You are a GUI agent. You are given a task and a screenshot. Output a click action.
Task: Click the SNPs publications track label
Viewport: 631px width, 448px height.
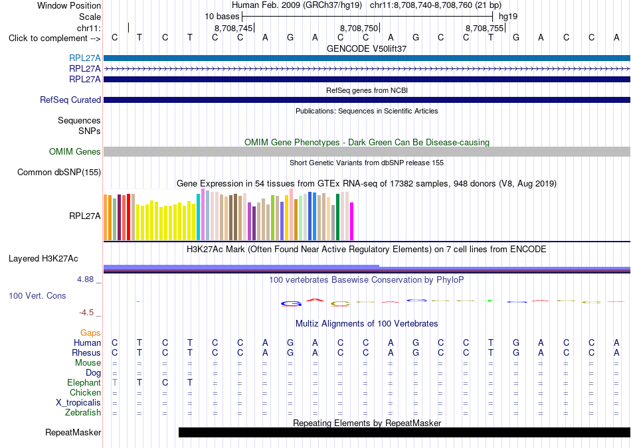click(x=90, y=131)
